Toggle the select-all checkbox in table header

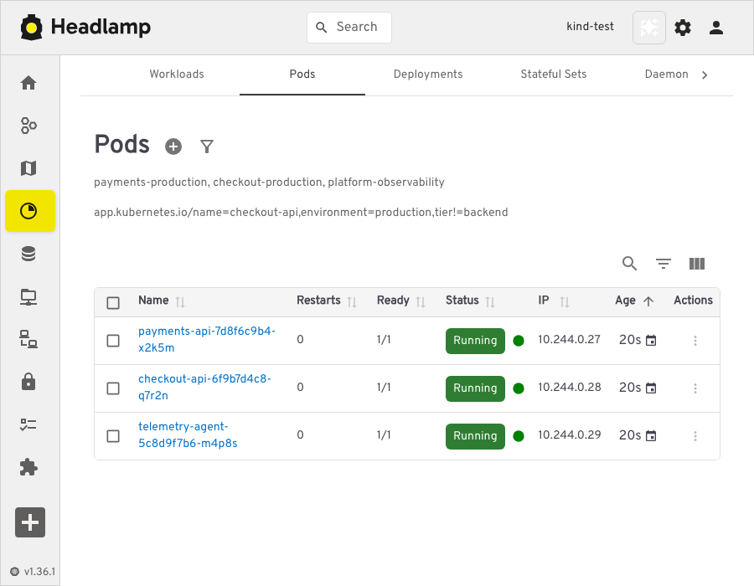(x=113, y=303)
